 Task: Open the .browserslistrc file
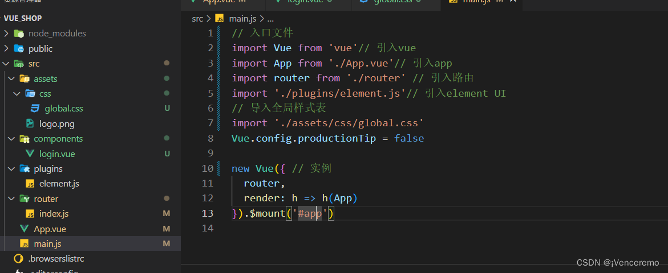[56, 259]
